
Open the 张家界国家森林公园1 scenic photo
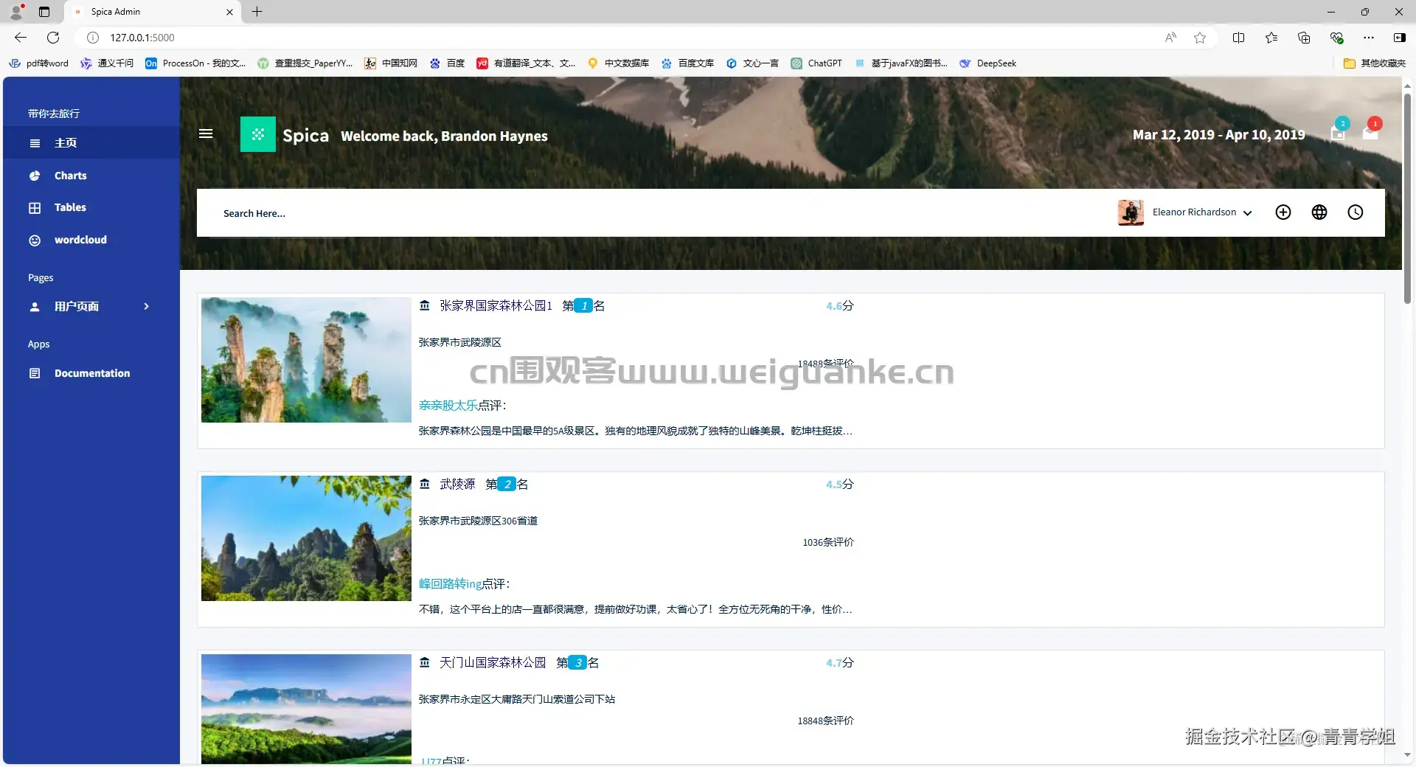coord(306,360)
